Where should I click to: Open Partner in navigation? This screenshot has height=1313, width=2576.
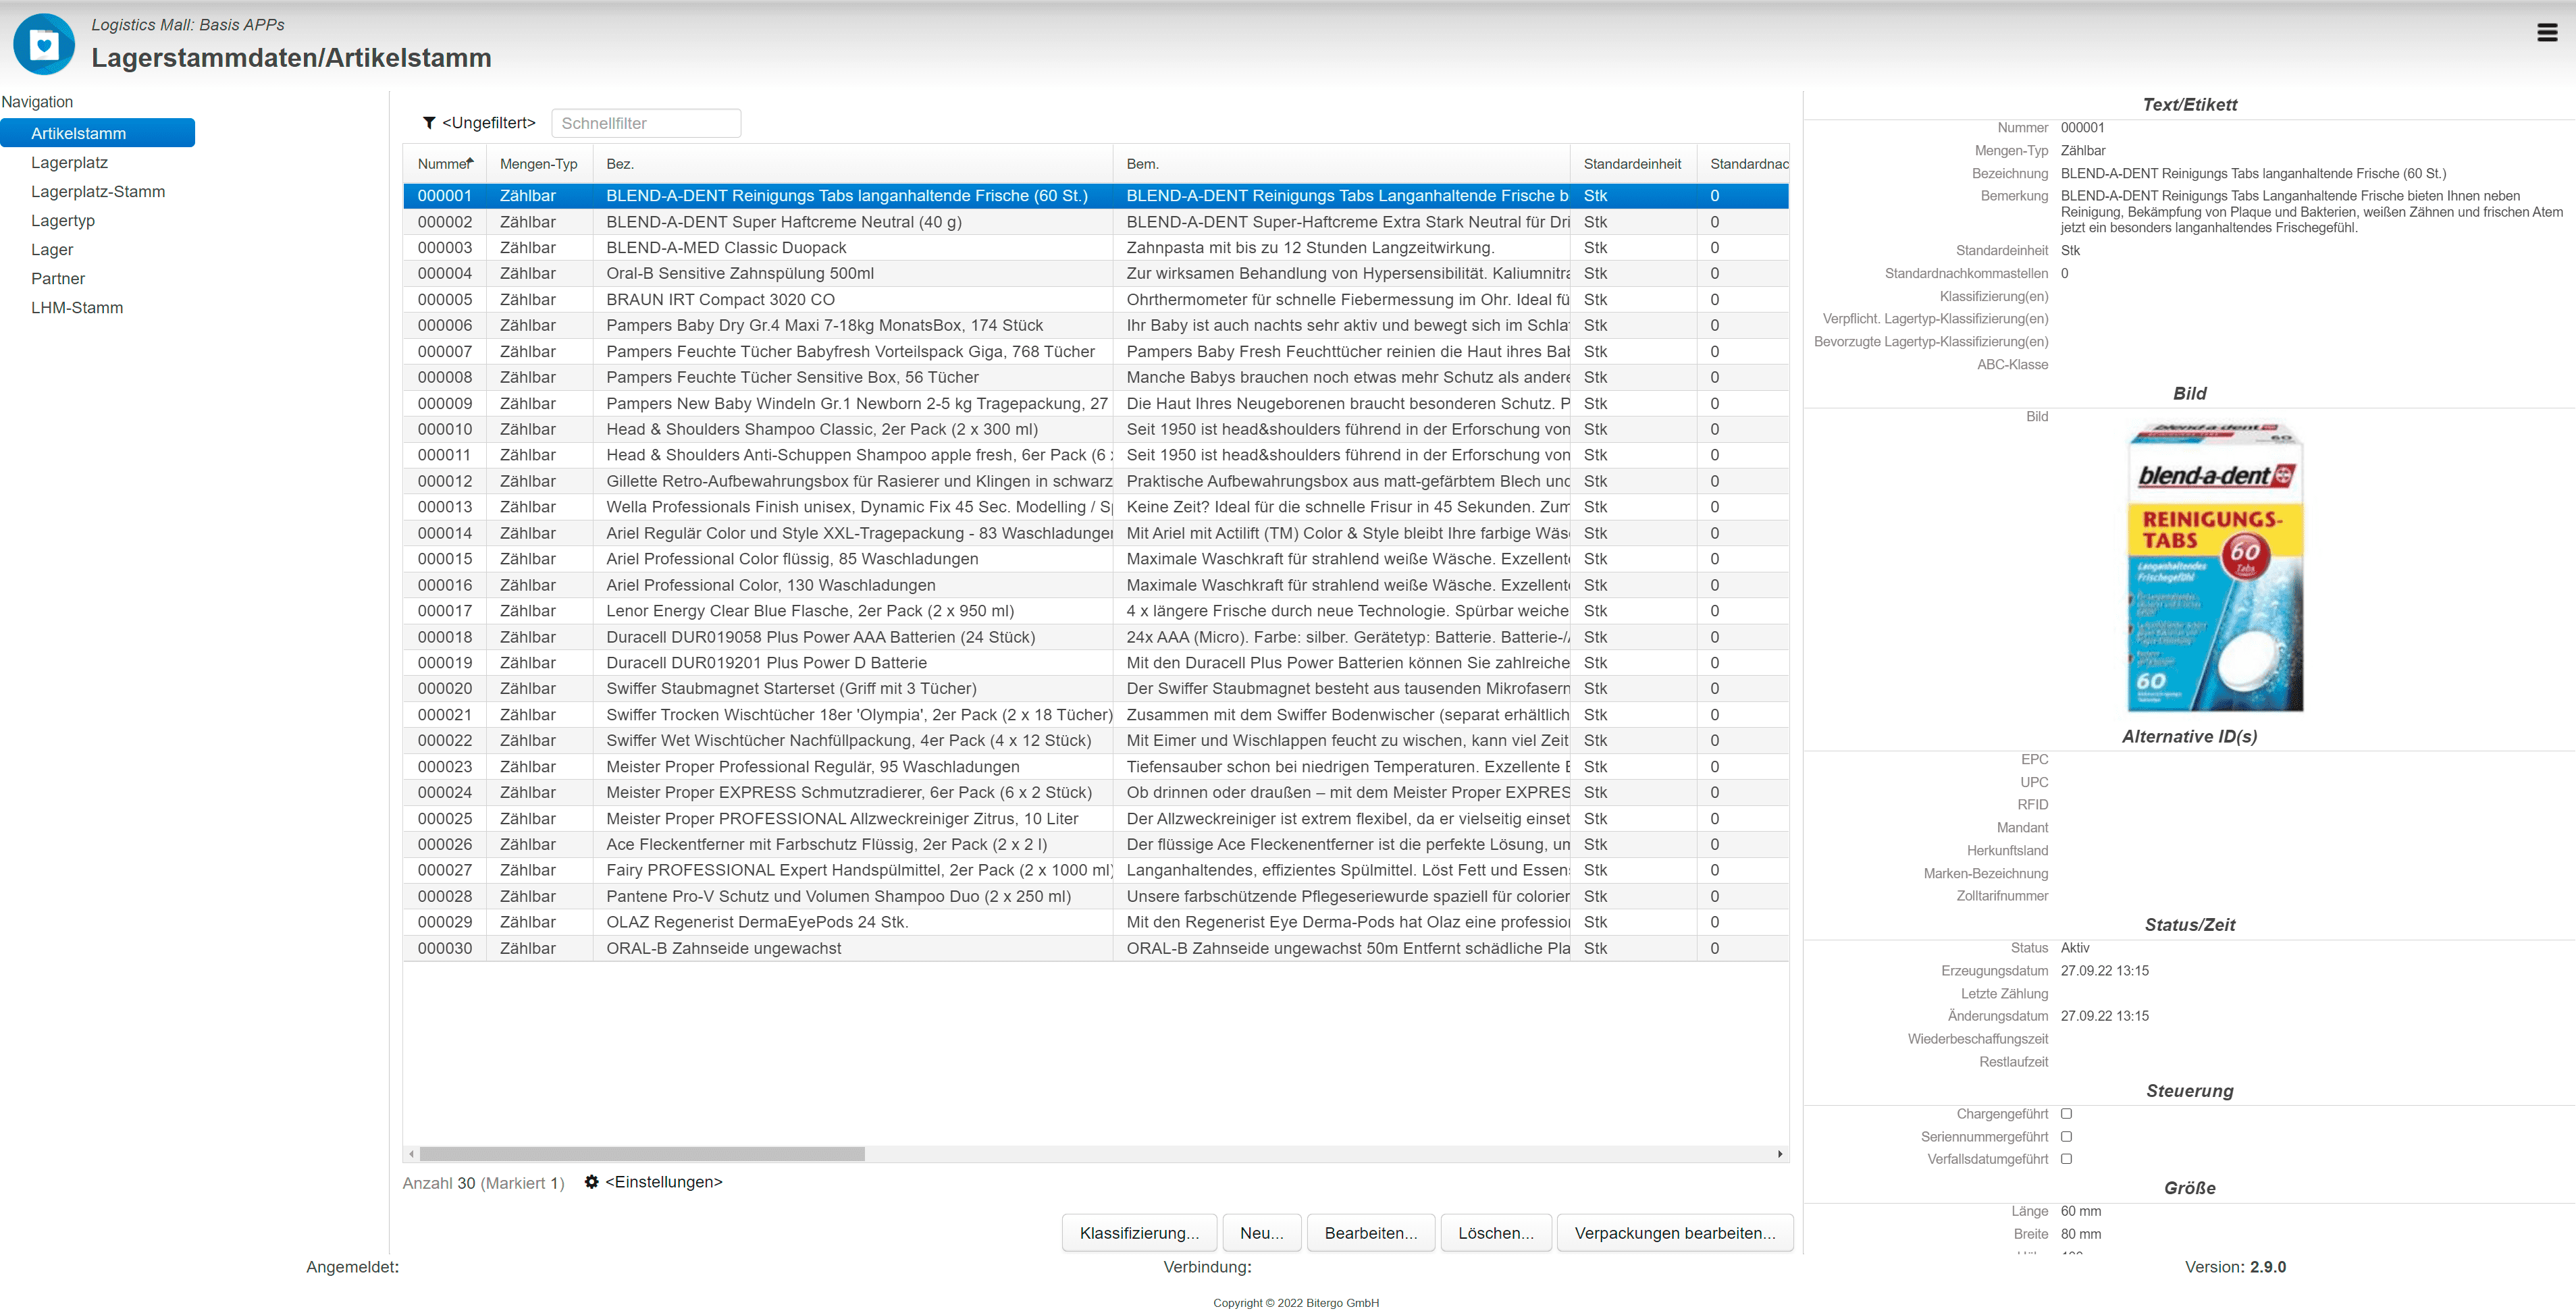(x=58, y=278)
